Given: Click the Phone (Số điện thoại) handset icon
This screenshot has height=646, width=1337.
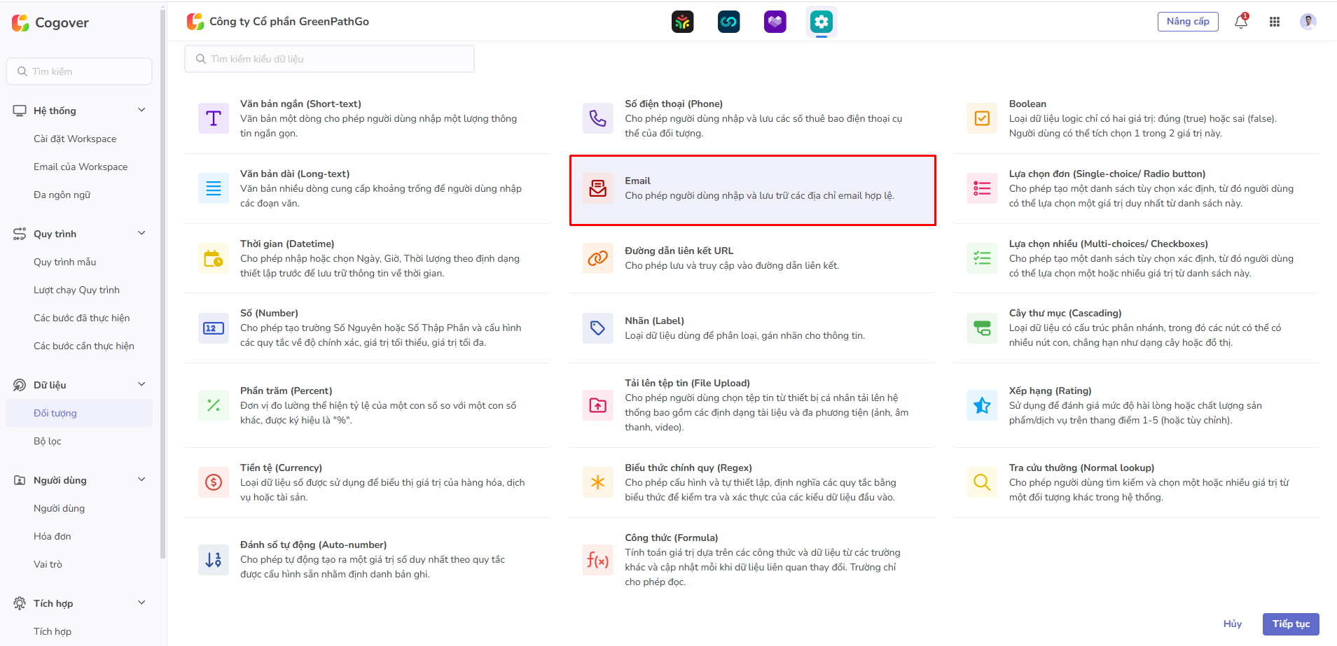Looking at the screenshot, I should (x=598, y=118).
